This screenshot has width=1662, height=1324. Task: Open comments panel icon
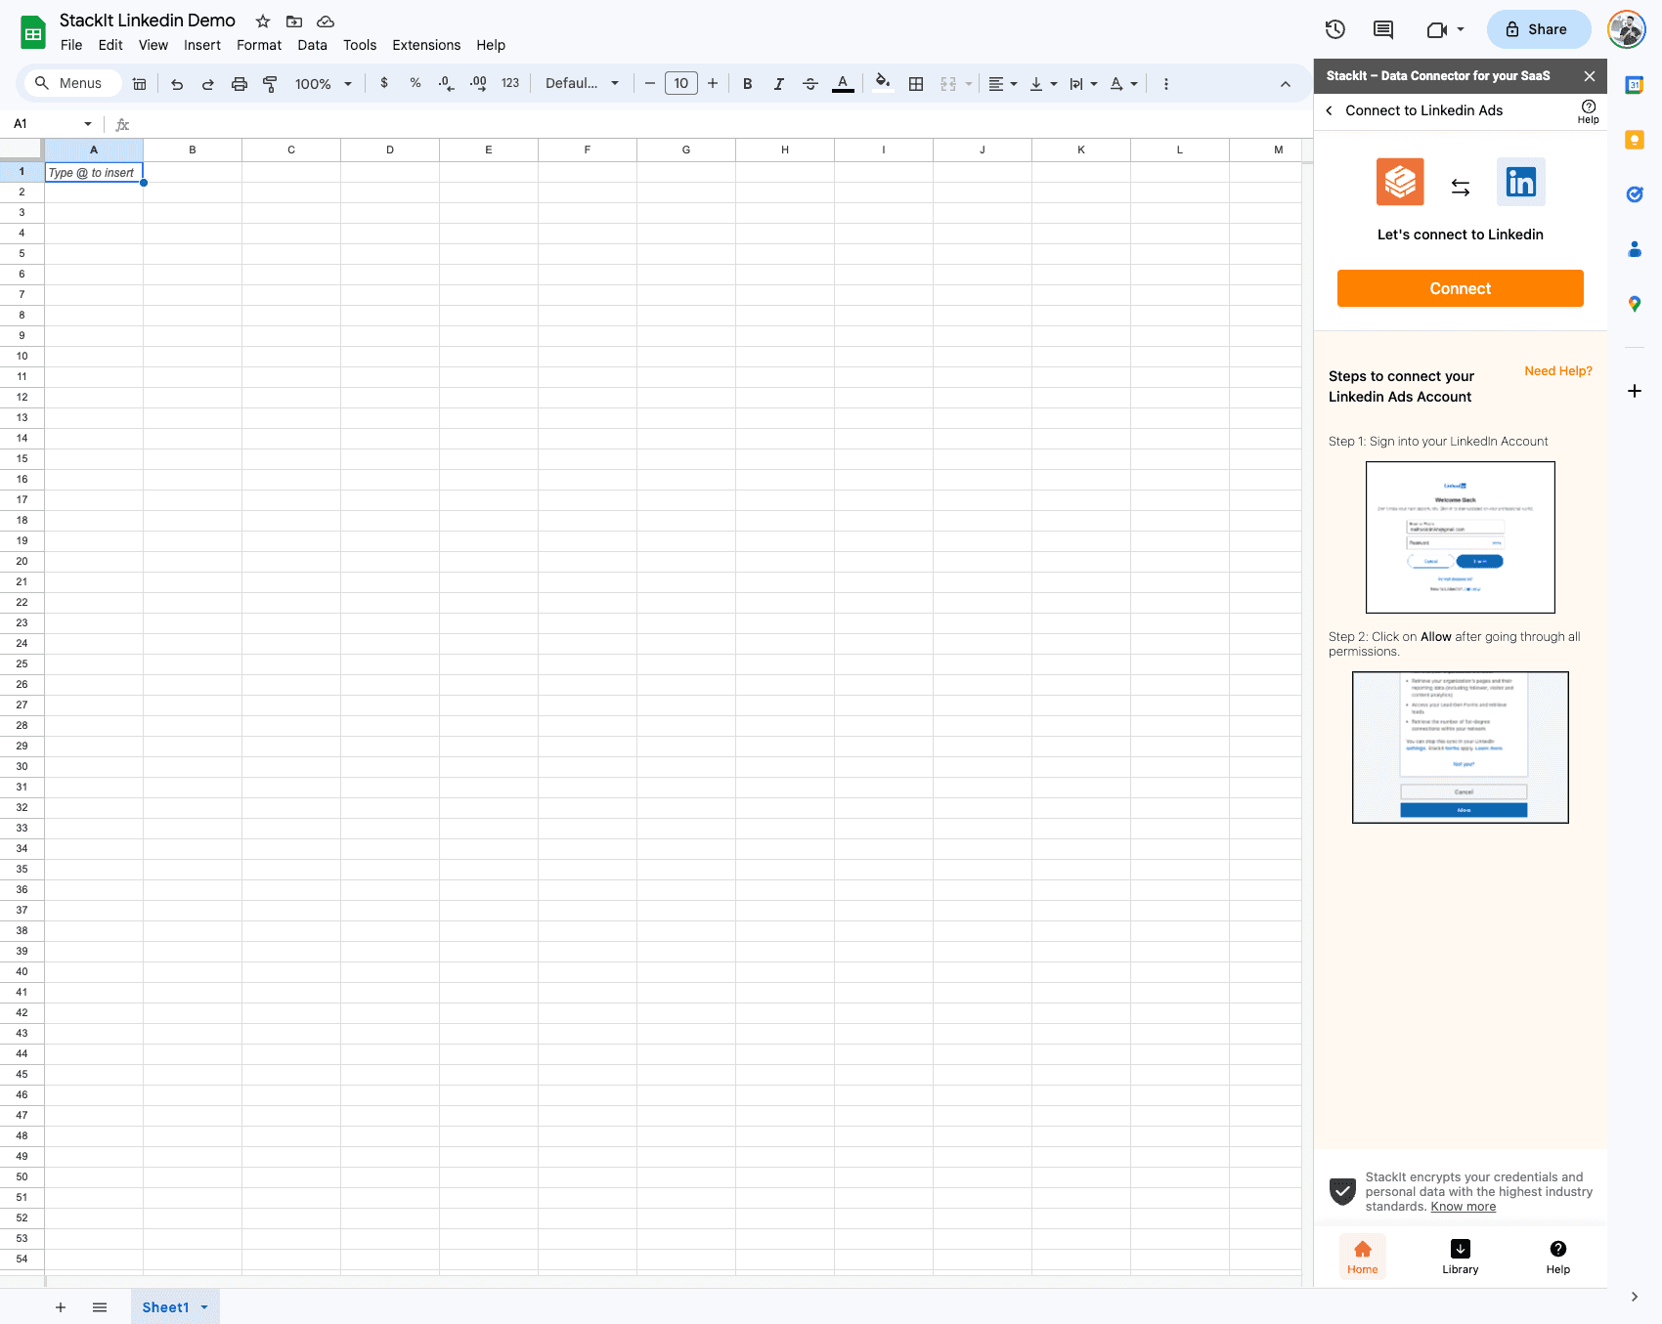coord(1383,29)
